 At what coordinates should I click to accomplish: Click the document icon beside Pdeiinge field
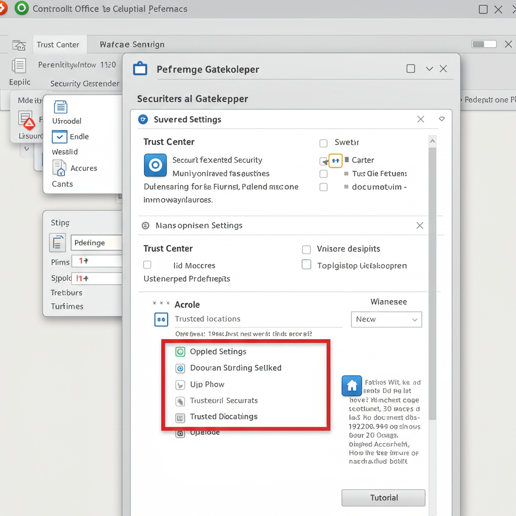(x=57, y=243)
